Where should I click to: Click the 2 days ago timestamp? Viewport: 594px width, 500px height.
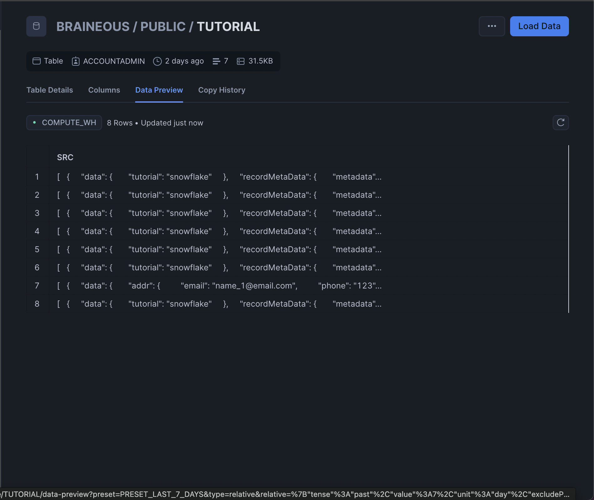click(184, 61)
